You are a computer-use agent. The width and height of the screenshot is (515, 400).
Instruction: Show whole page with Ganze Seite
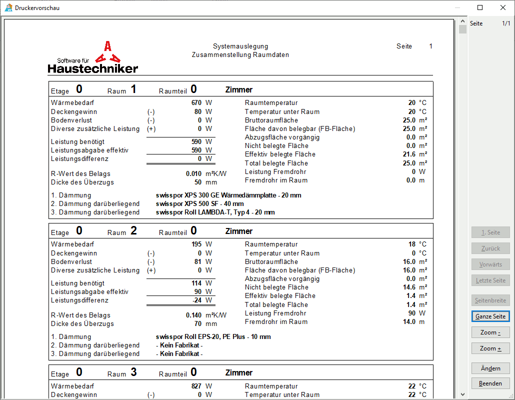[x=490, y=316]
